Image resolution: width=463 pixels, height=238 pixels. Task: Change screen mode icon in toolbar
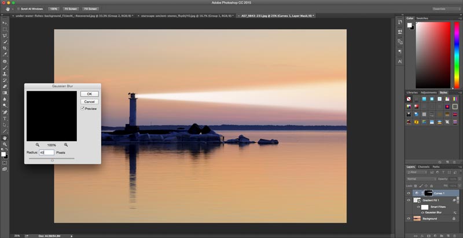coord(5,169)
